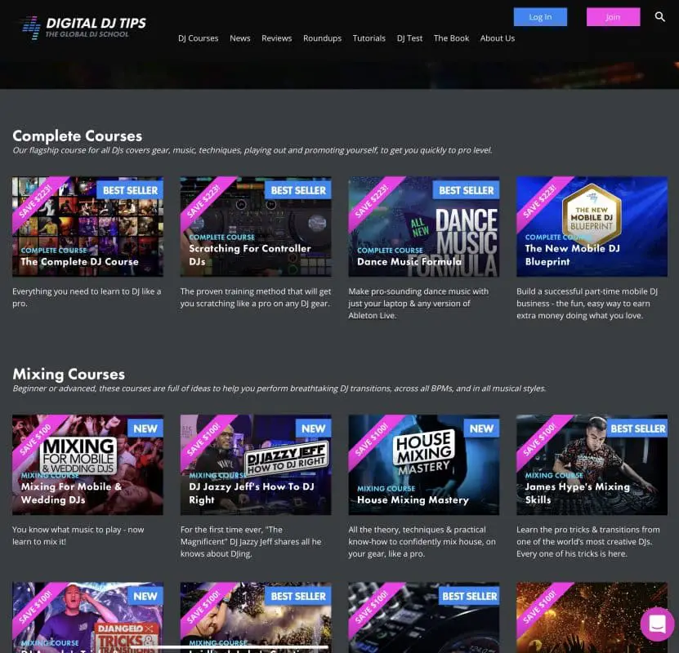Click the pink Join button
Image resolution: width=679 pixels, height=653 pixels.
tap(613, 17)
